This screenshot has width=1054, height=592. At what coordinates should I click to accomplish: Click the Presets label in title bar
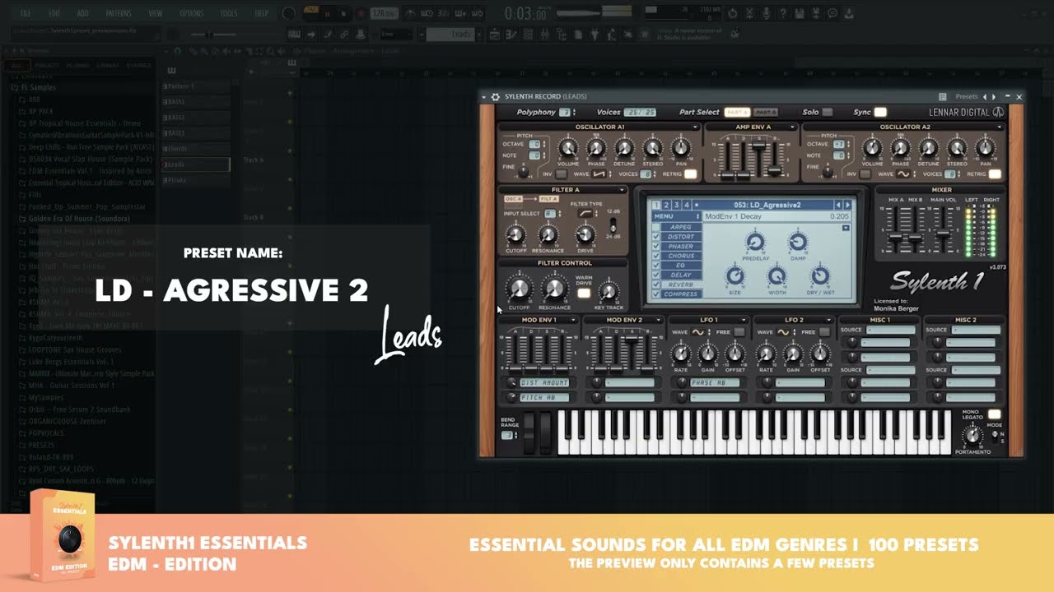tap(966, 97)
